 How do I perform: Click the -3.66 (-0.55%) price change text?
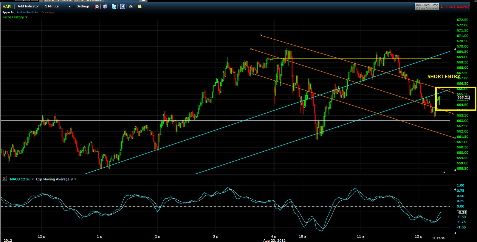tap(457, 7)
